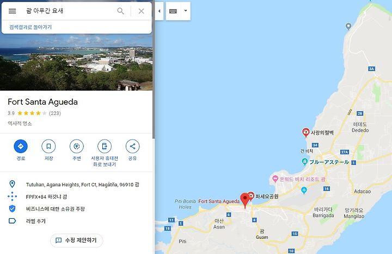
Task: Click 라벨 추가 label entry
Action: coord(36,221)
